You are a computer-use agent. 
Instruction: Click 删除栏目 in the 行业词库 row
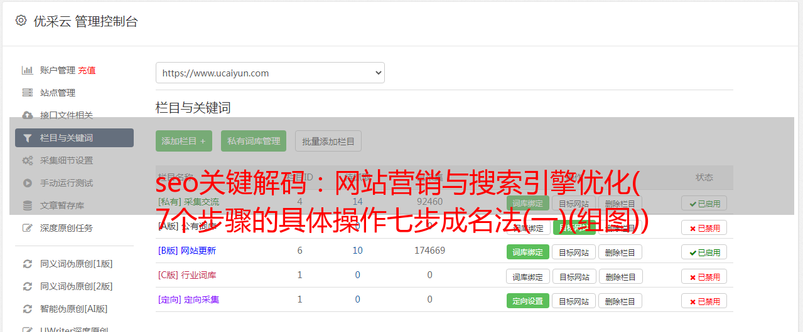pyautogui.click(x=620, y=276)
